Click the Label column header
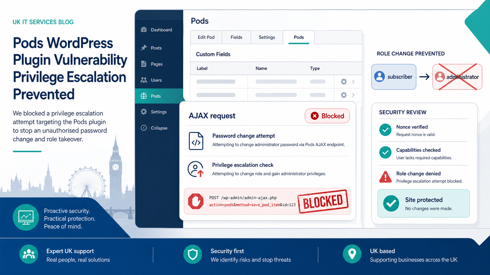The height and width of the screenshot is (275, 490). pyautogui.click(x=202, y=68)
